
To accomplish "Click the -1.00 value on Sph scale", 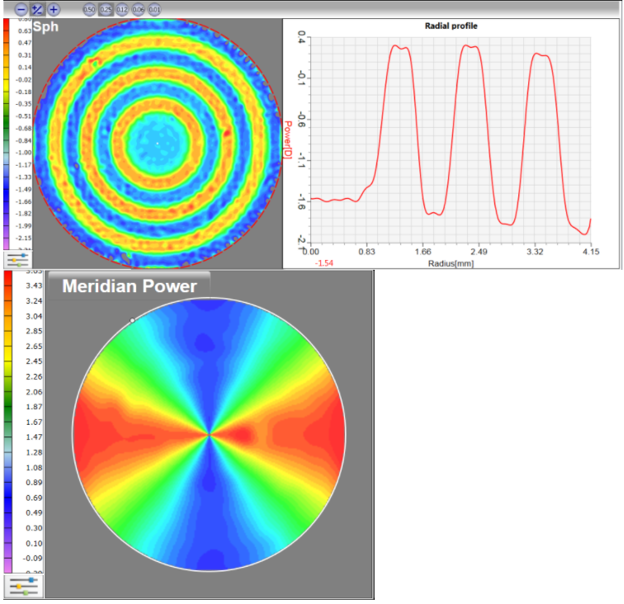I will coord(23,153).
